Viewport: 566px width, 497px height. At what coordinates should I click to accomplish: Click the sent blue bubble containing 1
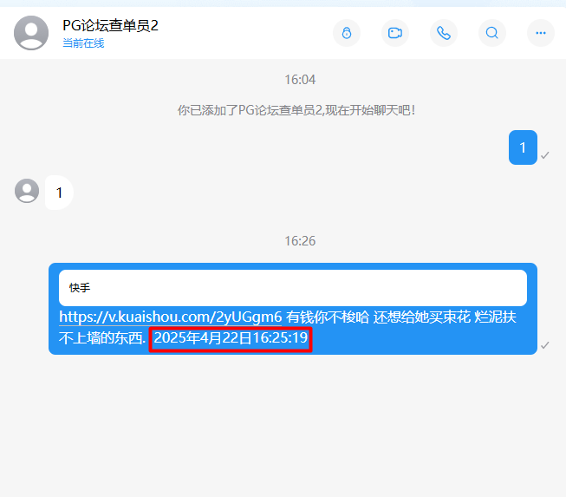523,147
